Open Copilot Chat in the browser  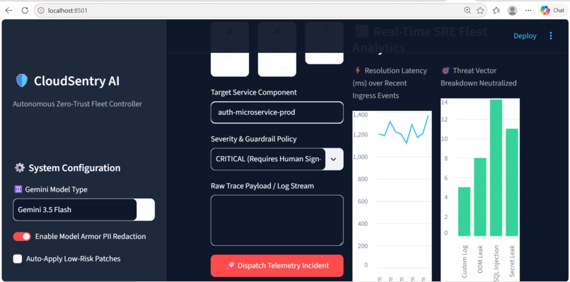552,11
